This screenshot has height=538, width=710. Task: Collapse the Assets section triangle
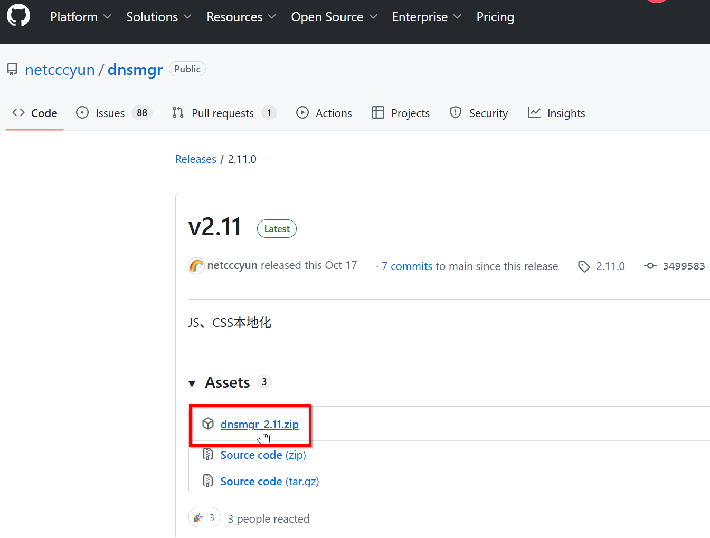click(192, 383)
